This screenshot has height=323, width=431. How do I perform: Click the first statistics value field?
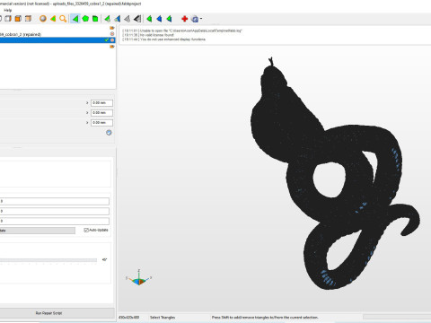[55, 201]
